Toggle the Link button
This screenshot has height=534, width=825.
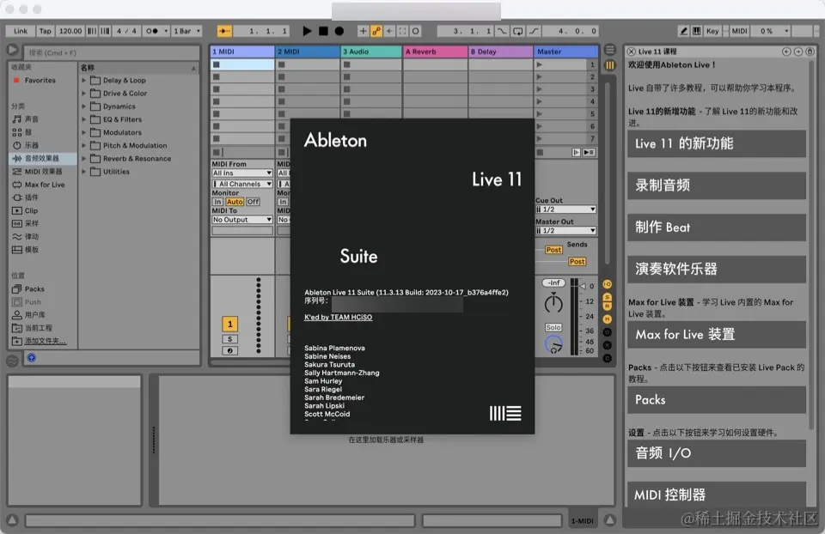coord(21,31)
